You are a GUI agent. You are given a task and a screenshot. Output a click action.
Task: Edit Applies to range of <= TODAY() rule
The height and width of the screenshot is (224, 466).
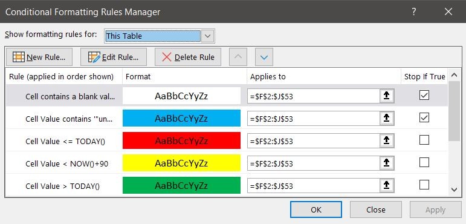pos(314,141)
